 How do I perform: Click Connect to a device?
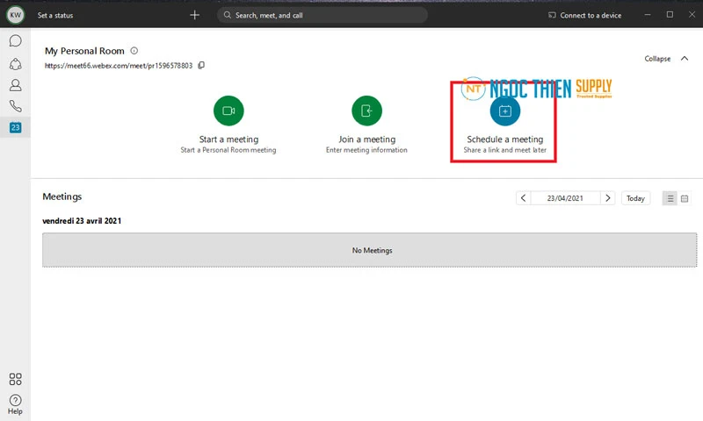tap(585, 15)
